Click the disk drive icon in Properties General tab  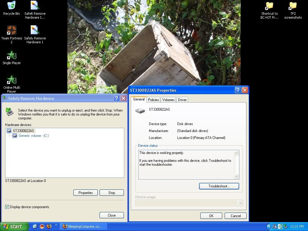pos(140,111)
